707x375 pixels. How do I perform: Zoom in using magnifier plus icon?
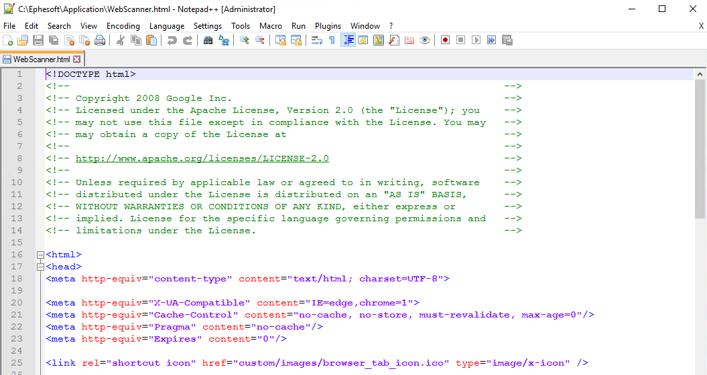tap(245, 41)
